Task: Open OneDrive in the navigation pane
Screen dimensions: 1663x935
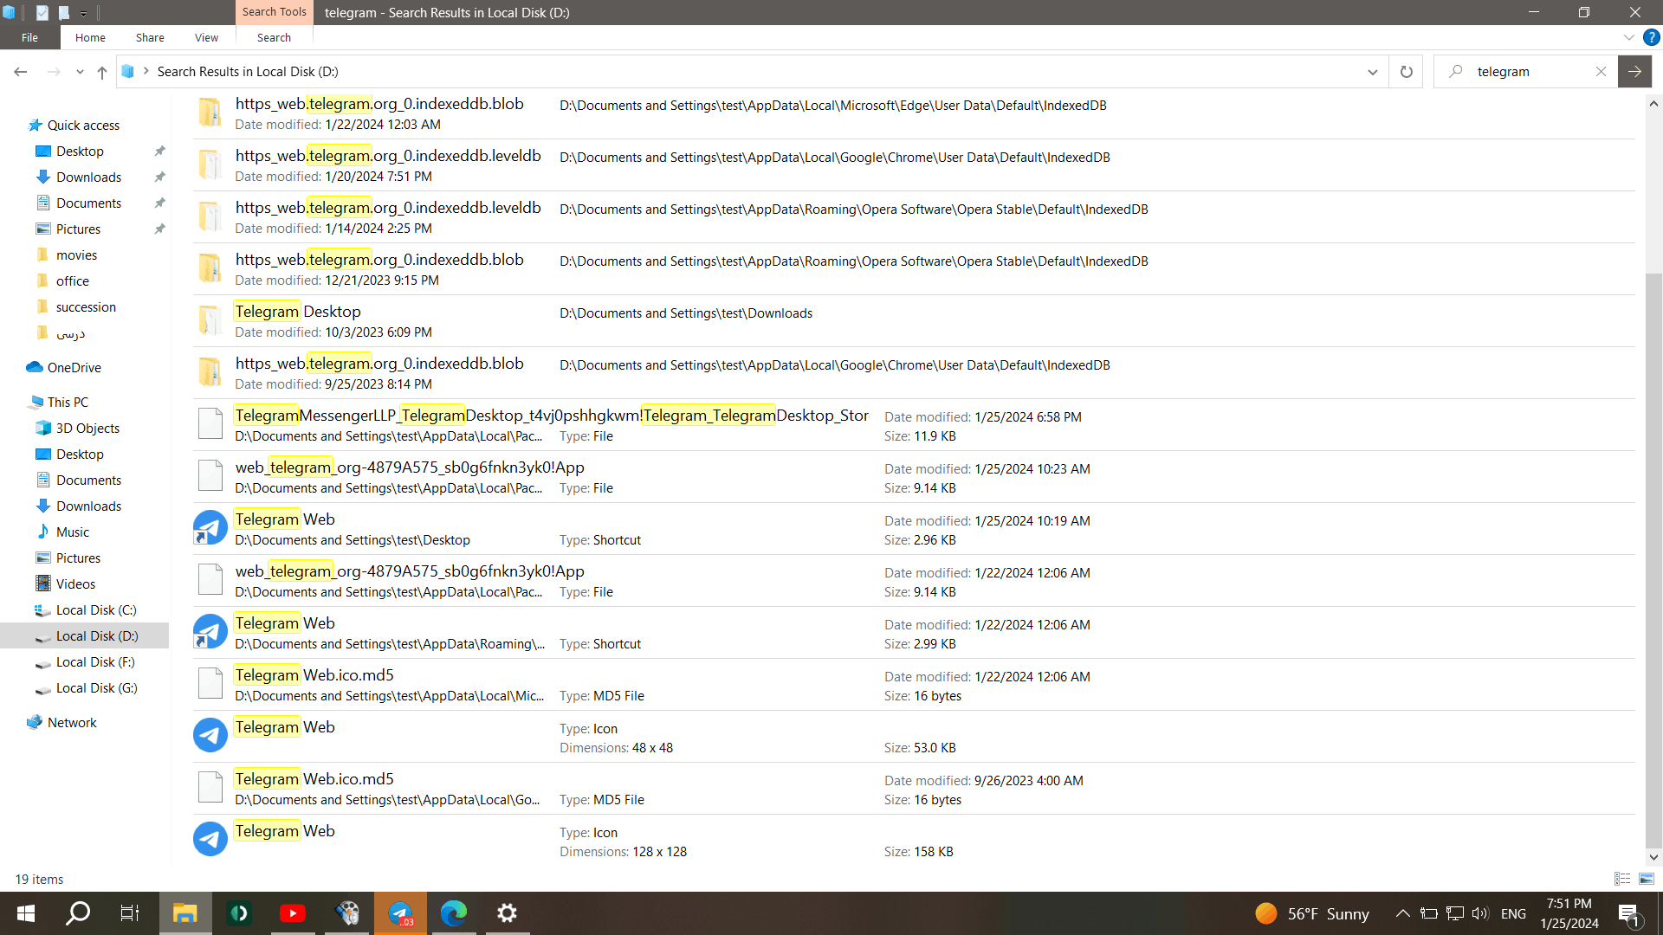Action: click(x=74, y=368)
